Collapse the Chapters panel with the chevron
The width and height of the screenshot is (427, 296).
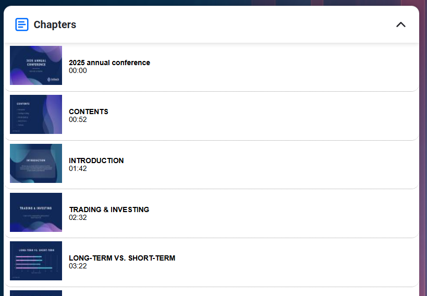point(400,25)
